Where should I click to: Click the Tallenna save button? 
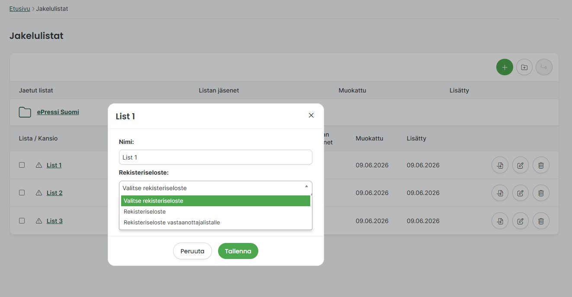[x=238, y=251]
